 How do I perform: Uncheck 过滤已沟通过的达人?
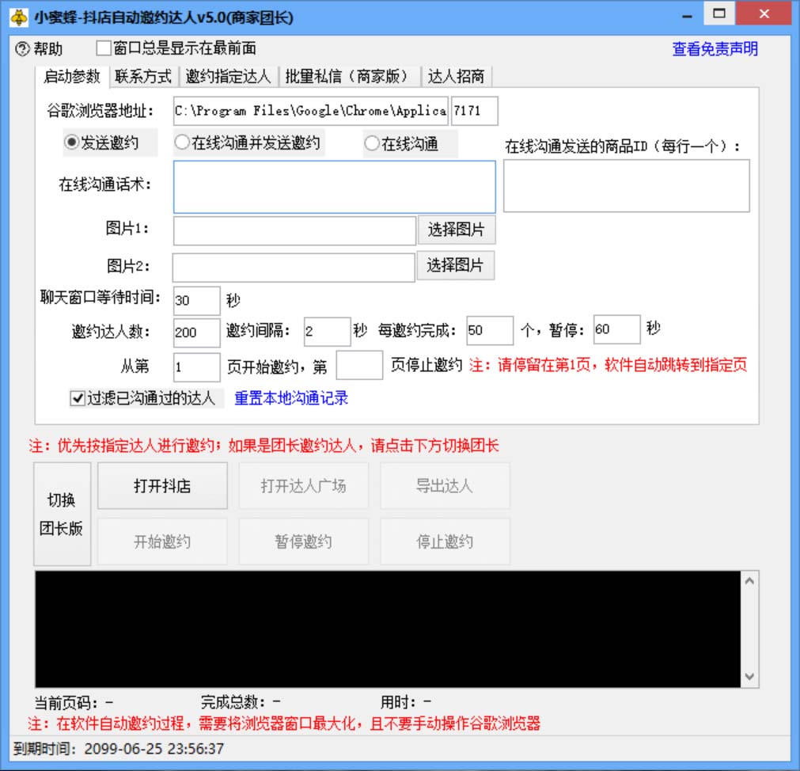click(x=77, y=399)
